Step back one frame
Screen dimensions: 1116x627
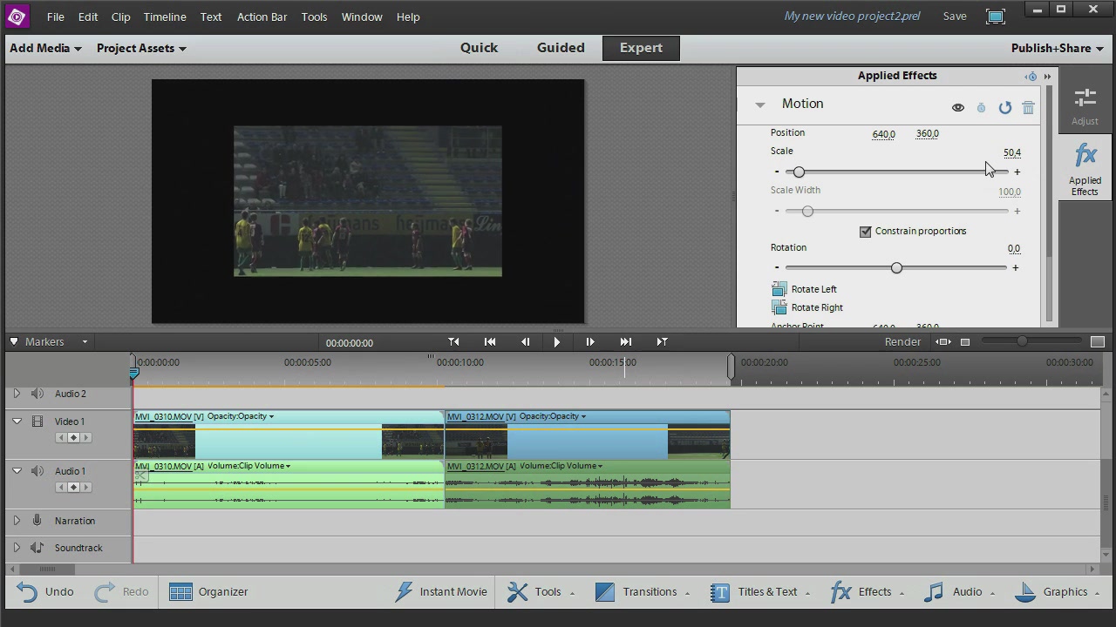525,342
